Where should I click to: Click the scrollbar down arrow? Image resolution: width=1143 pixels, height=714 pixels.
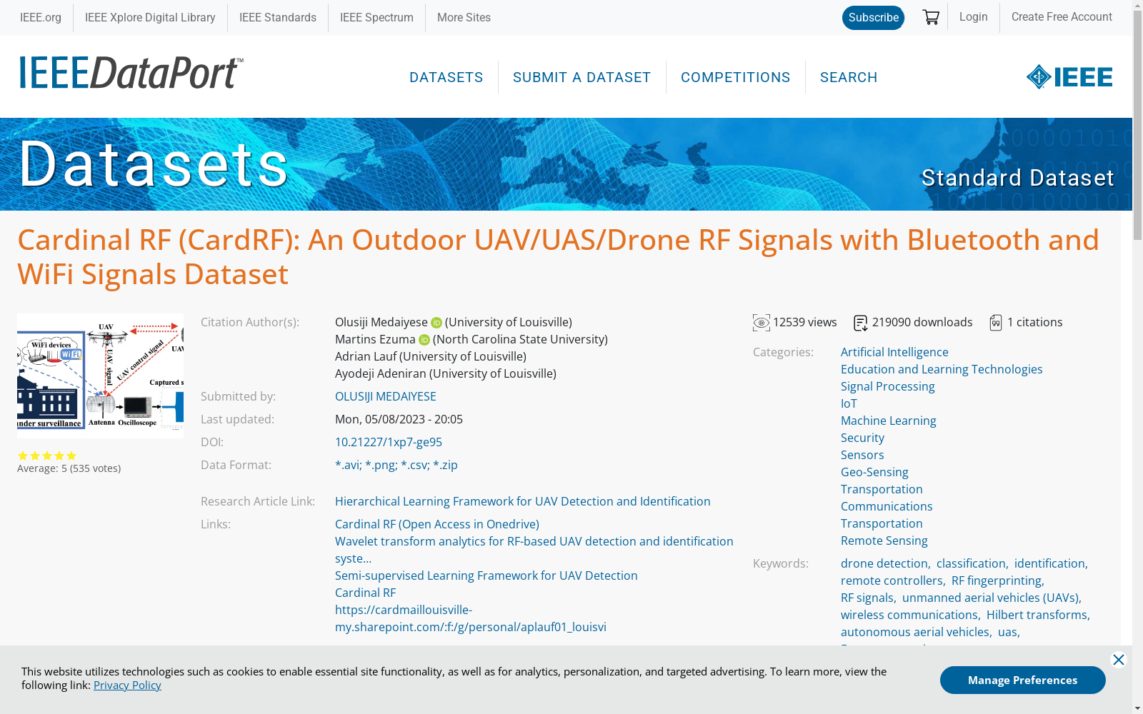1137,708
